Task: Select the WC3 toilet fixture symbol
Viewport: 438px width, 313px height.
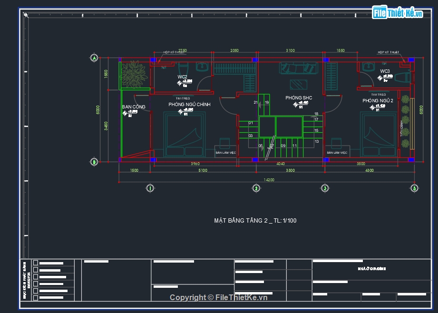Action: pos(402,78)
